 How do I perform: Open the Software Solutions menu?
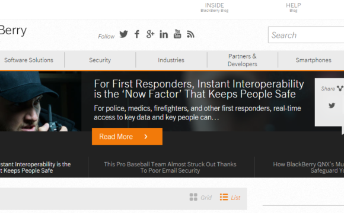pyautogui.click(x=28, y=60)
